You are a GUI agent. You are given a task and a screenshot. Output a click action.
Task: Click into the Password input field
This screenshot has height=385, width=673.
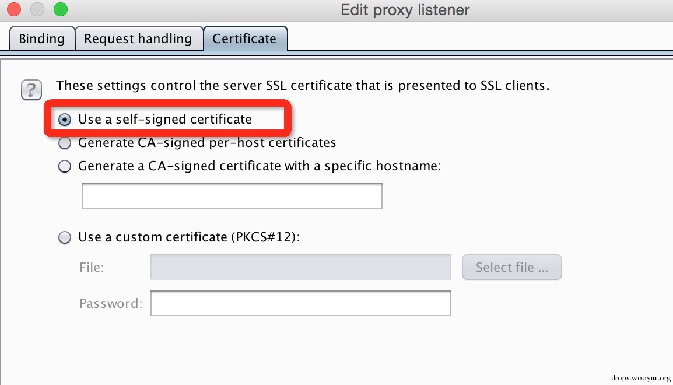pos(300,303)
